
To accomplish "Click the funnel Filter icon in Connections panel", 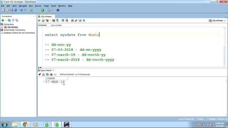I will point(13,20).
